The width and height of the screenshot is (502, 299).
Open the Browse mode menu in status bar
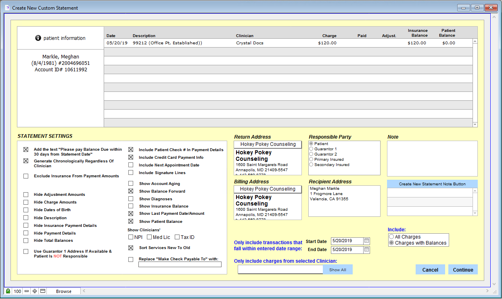tap(64, 291)
